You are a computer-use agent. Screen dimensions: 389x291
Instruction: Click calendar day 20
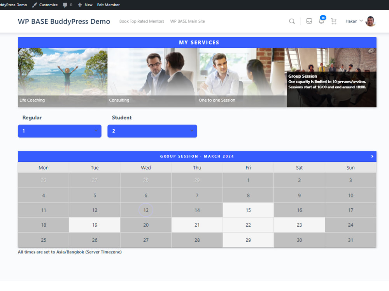(146, 225)
